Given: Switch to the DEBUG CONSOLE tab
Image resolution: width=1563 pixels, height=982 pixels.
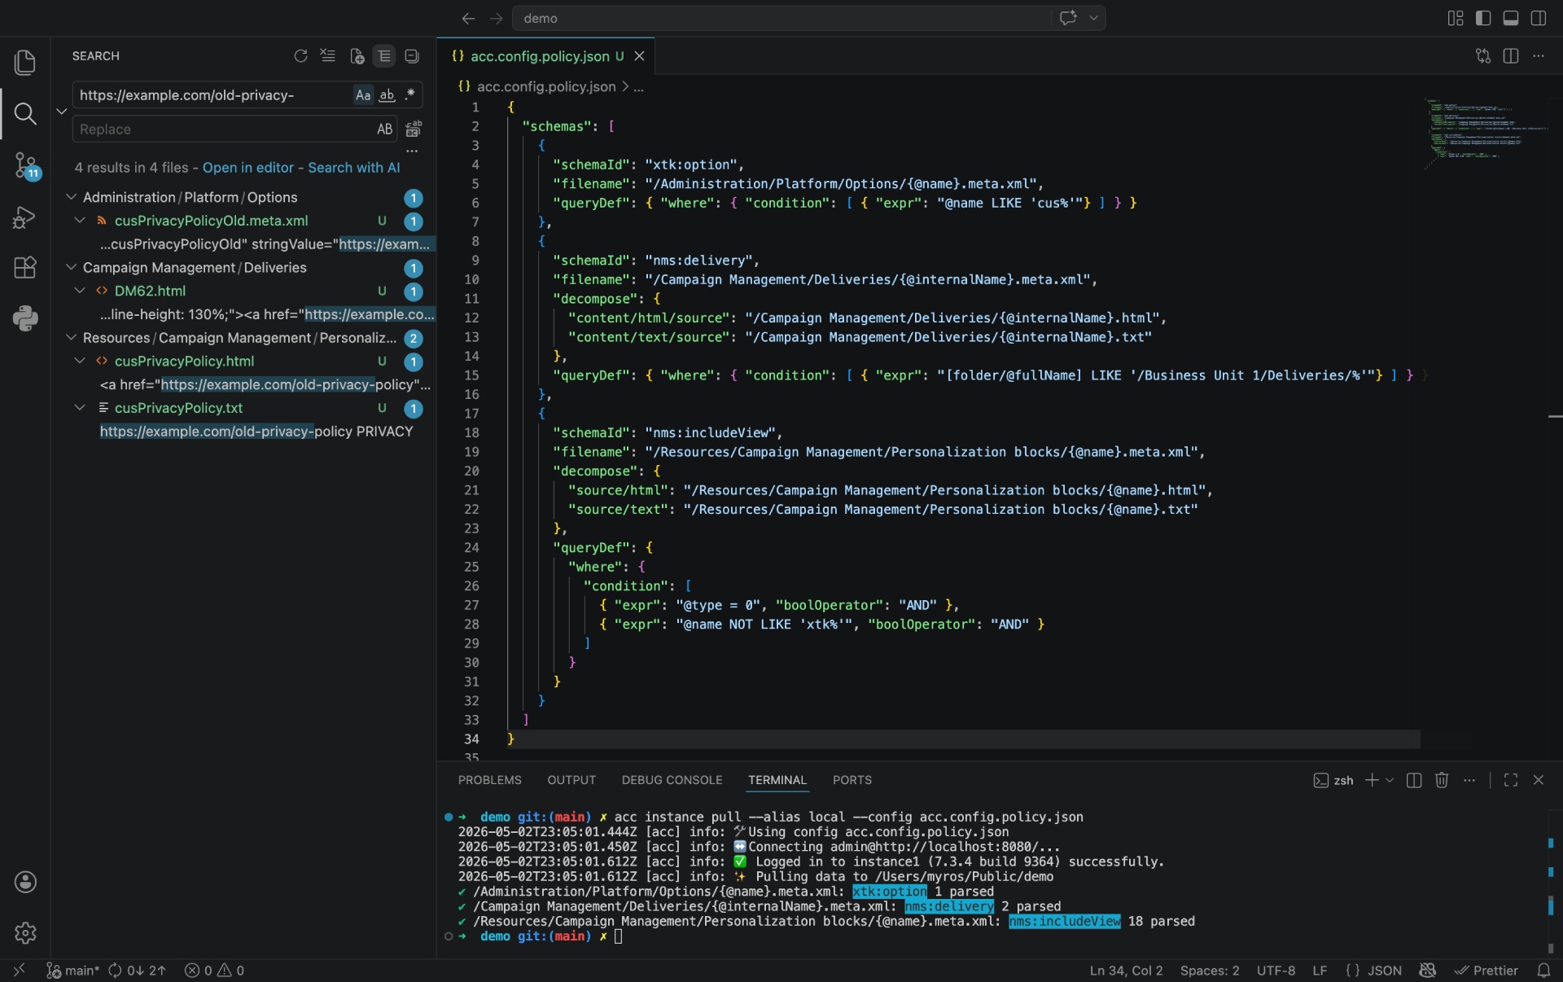Looking at the screenshot, I should [672, 780].
